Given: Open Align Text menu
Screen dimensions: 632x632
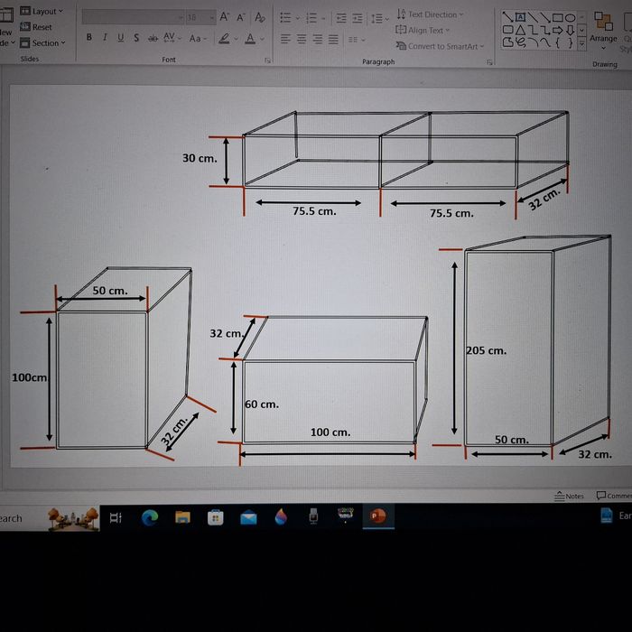Looking at the screenshot, I should click(423, 30).
